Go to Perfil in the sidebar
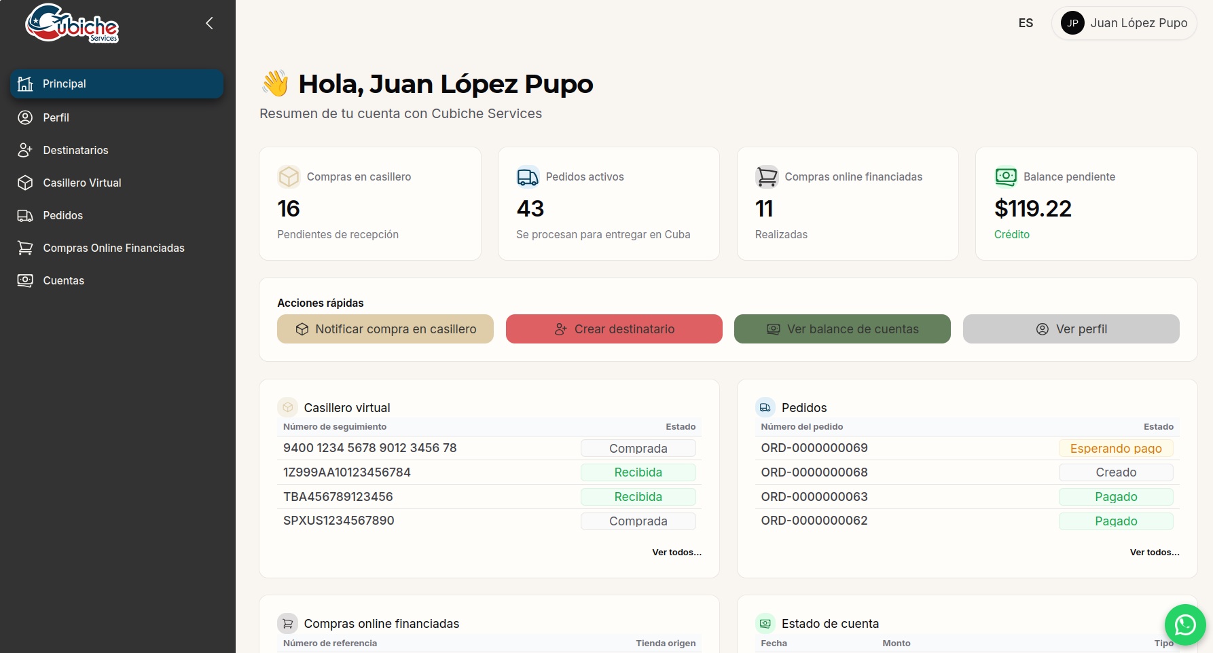Viewport: 1213px width, 653px height. pyautogui.click(x=117, y=117)
